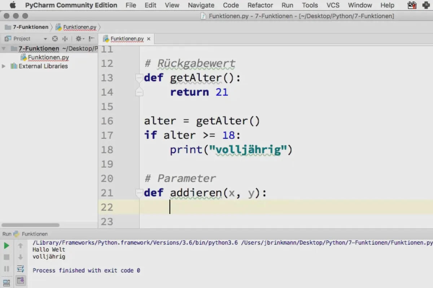The image size is (433, 288).
Task: Toggle scroll to end of output
Action: 21,280
